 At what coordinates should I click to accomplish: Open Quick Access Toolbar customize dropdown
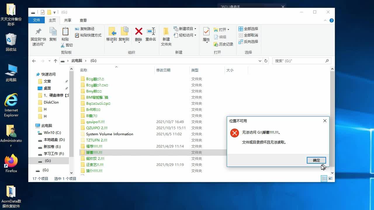(x=54, y=12)
